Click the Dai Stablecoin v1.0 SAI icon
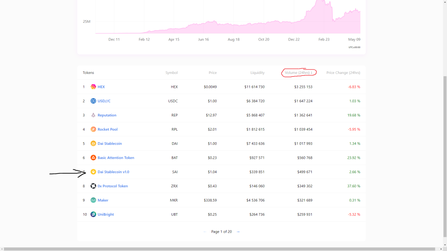The width and height of the screenshot is (447, 251). [x=93, y=172]
